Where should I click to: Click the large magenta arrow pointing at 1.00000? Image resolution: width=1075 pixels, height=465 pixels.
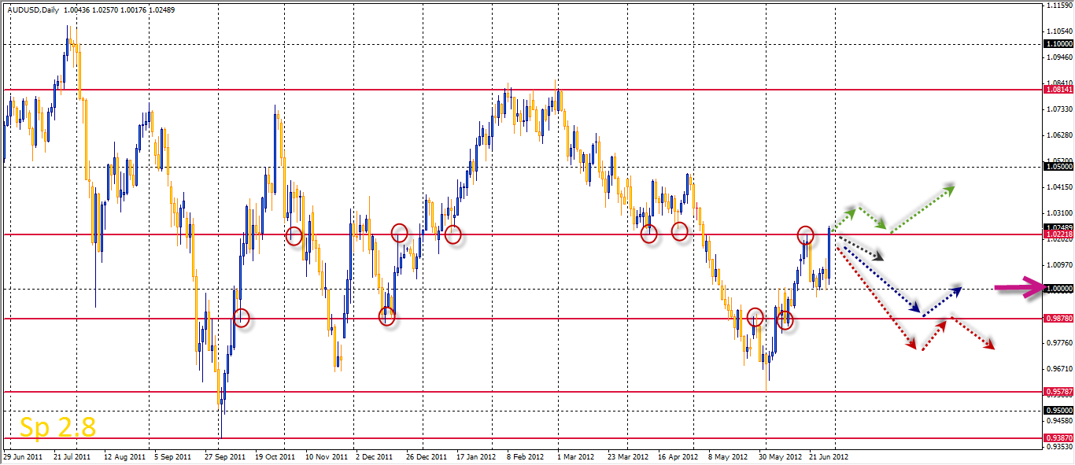[1018, 288]
